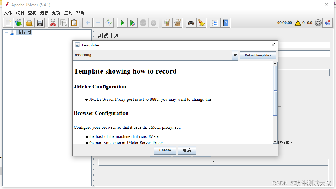Click the Cut scissors icon
The width and height of the screenshot is (336, 189).
pos(53,23)
